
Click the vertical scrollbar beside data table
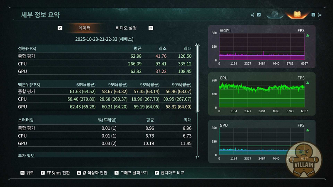pyautogui.click(x=197, y=79)
